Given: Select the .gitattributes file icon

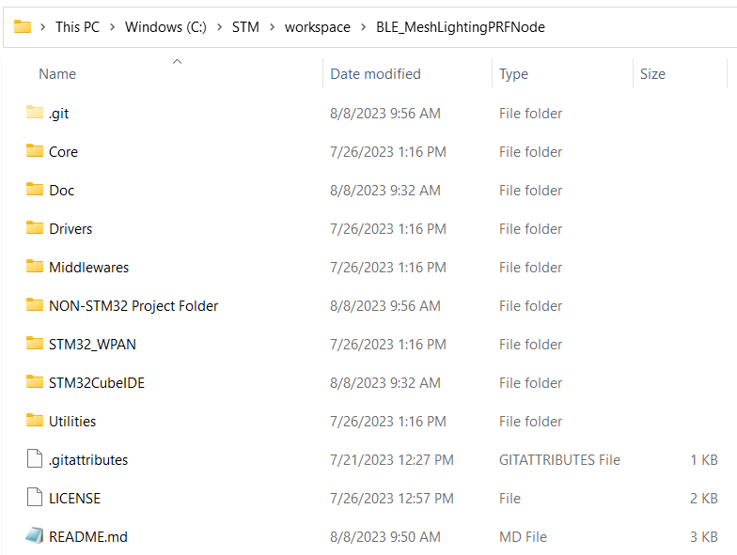Looking at the screenshot, I should tap(34, 458).
